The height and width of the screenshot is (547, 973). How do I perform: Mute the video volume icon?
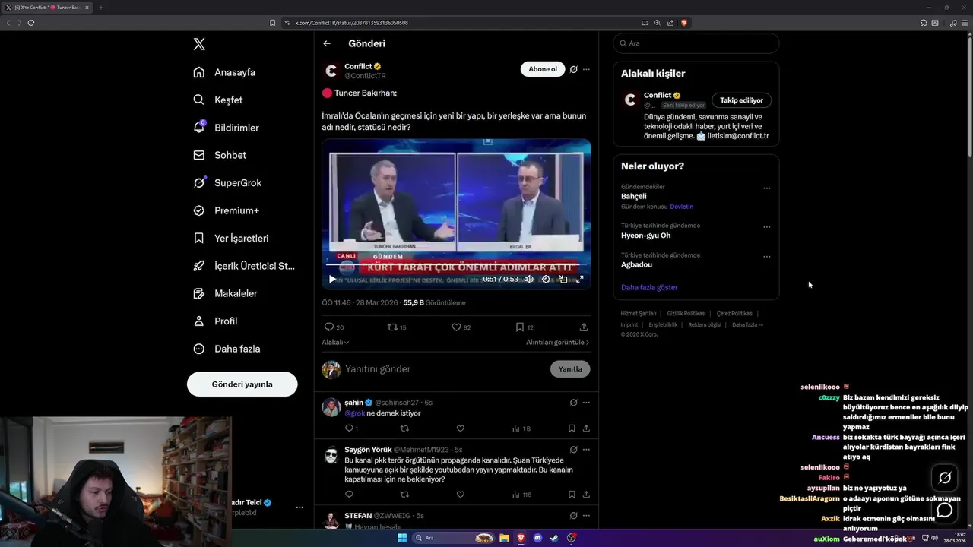point(528,279)
